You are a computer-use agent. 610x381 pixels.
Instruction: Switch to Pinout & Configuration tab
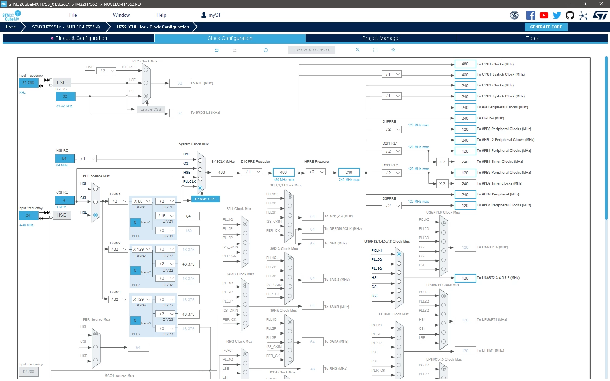(78, 38)
